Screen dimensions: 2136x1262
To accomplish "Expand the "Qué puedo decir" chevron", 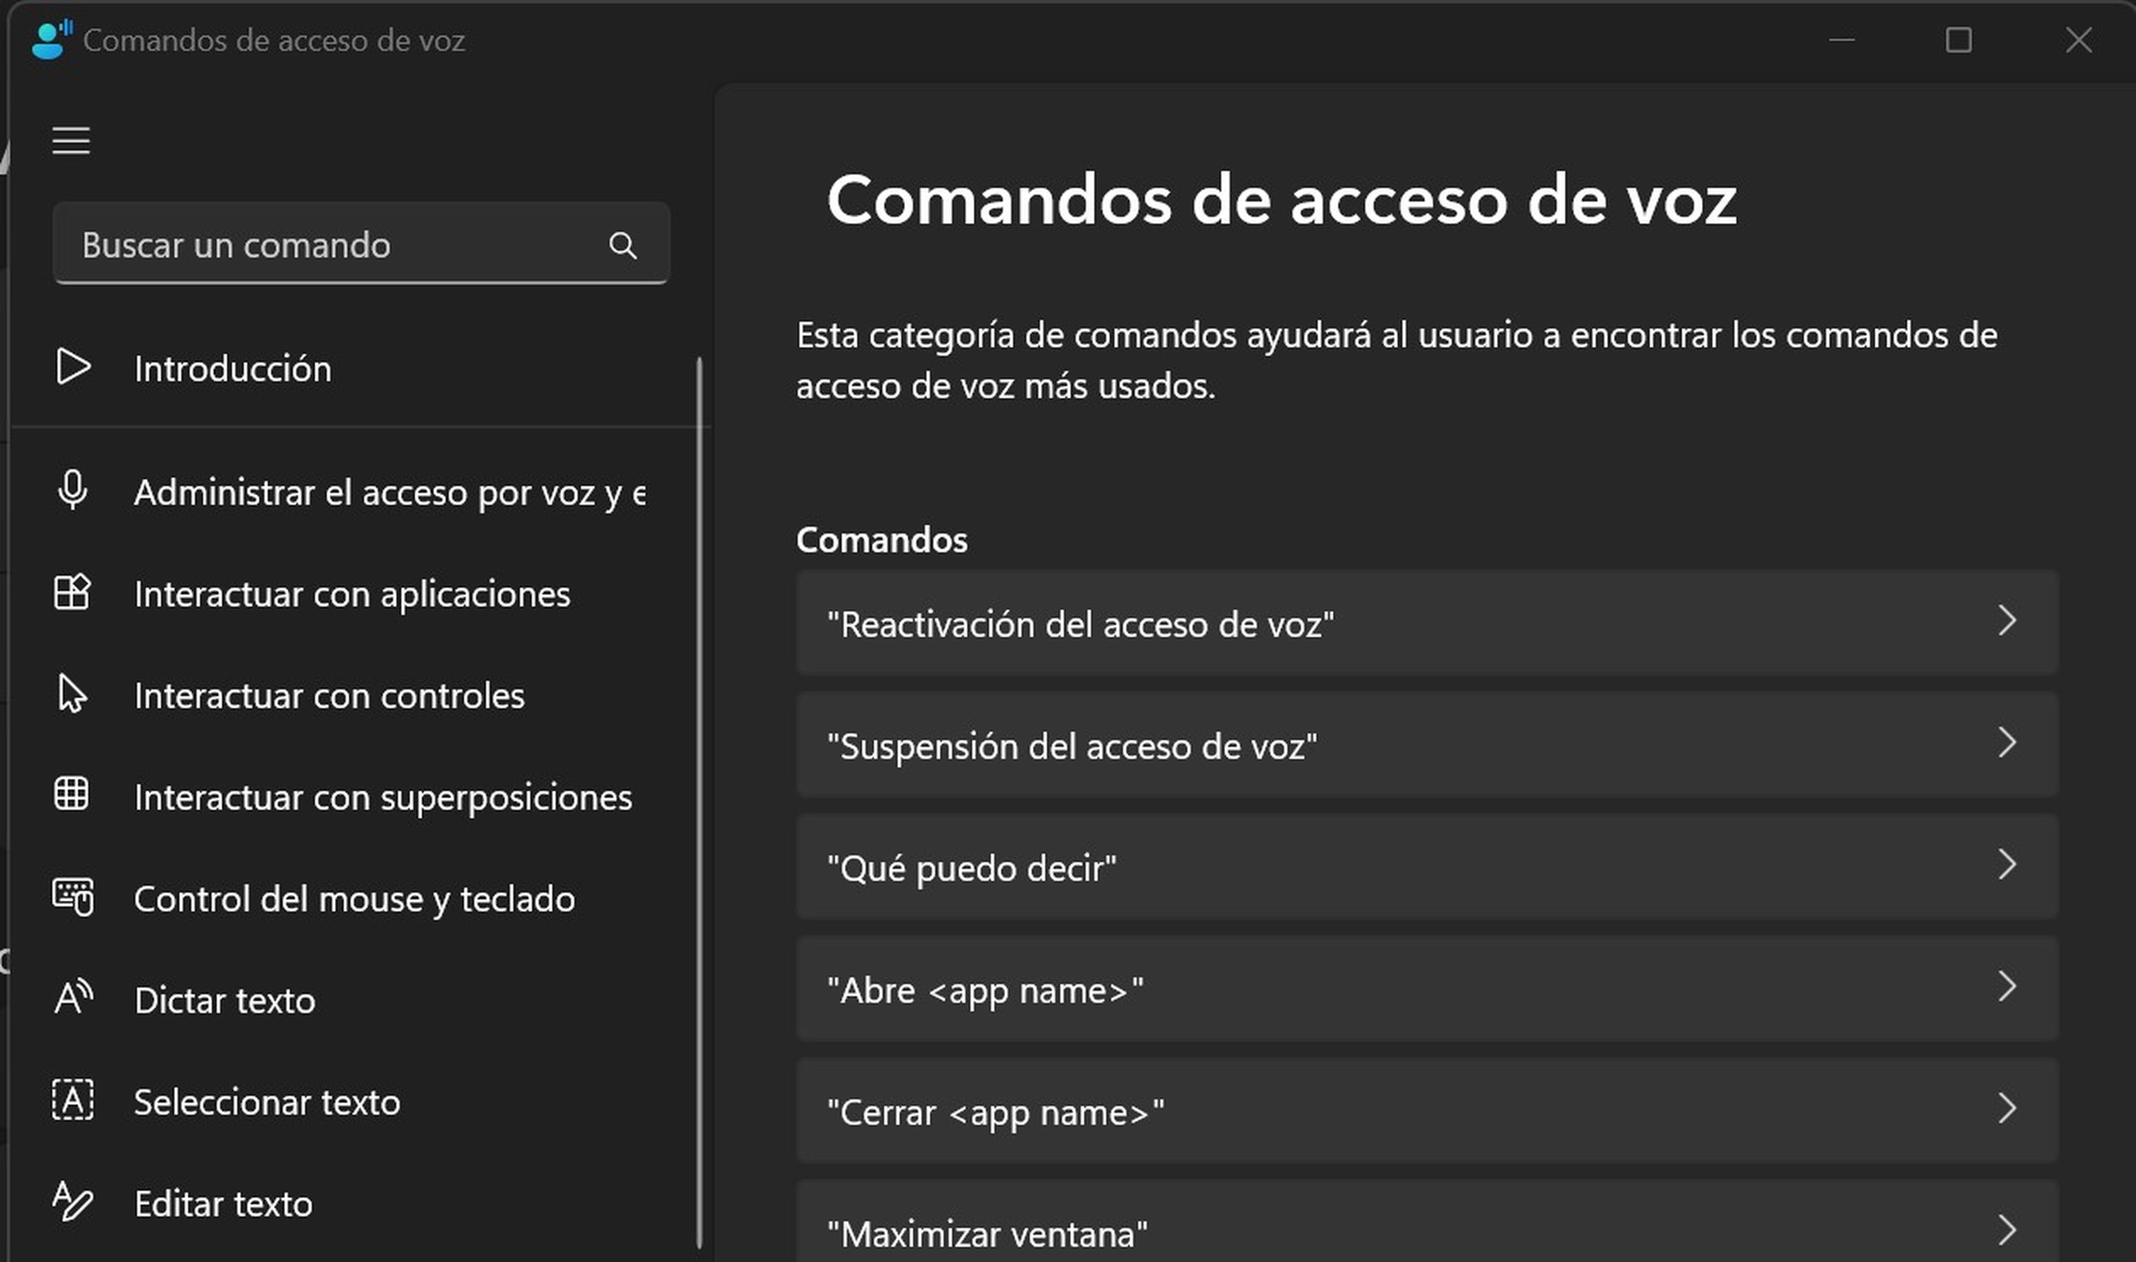I will pos(2008,865).
